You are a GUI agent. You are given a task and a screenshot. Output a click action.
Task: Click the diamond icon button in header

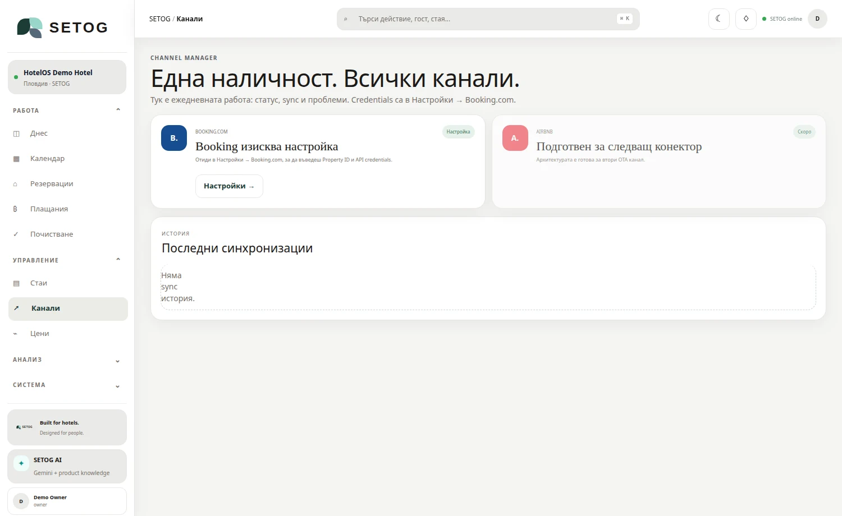click(746, 19)
